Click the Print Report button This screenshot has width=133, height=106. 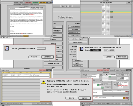tap(78, 66)
